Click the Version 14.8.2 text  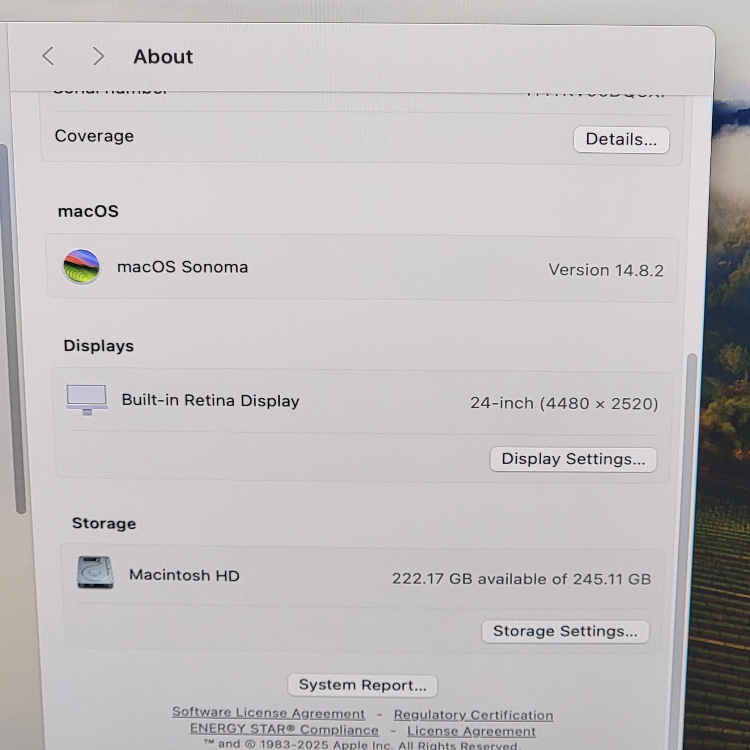point(605,270)
